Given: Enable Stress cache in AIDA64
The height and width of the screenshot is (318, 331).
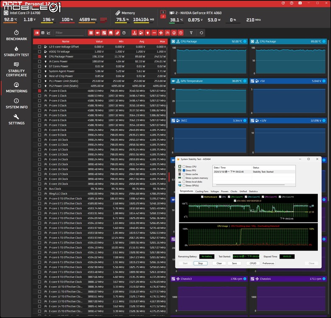Looking at the screenshot, I should [x=184, y=174].
